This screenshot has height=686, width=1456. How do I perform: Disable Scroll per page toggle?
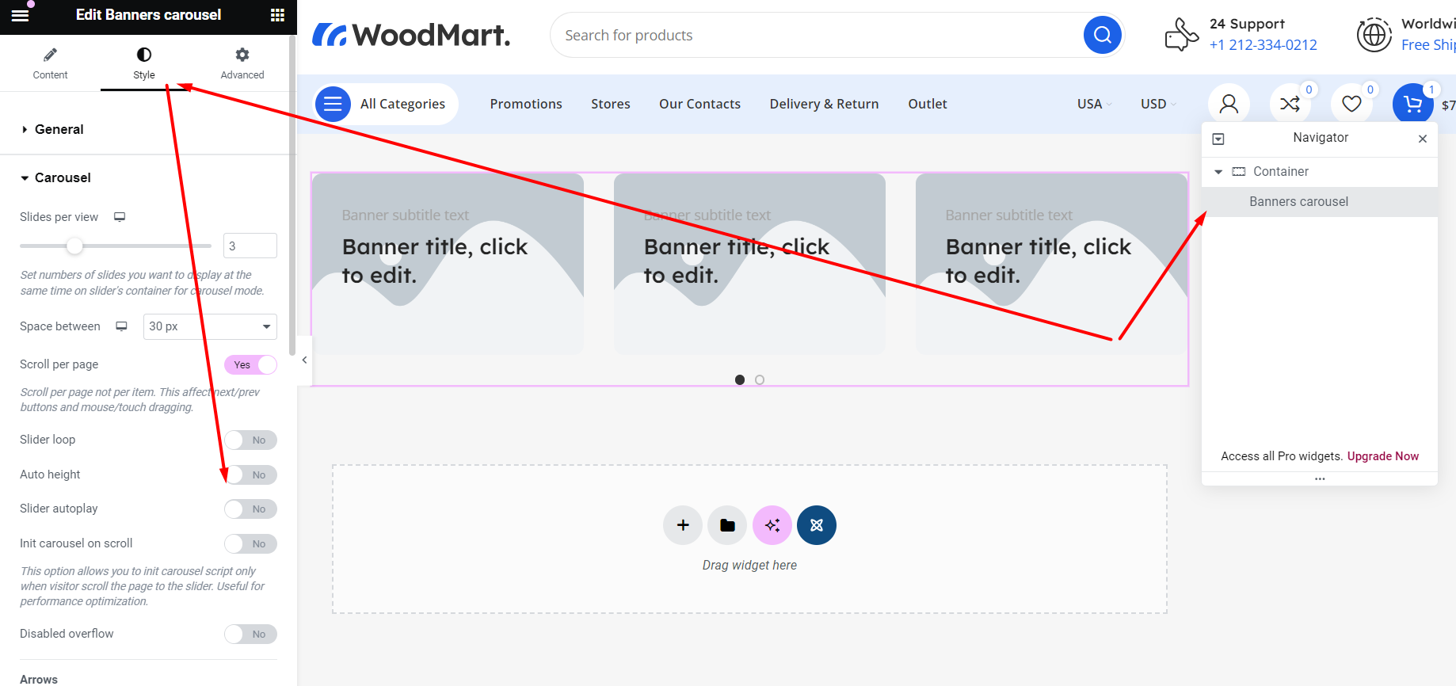(250, 364)
